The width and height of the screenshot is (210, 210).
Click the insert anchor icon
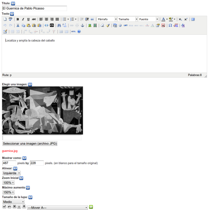[82, 26]
